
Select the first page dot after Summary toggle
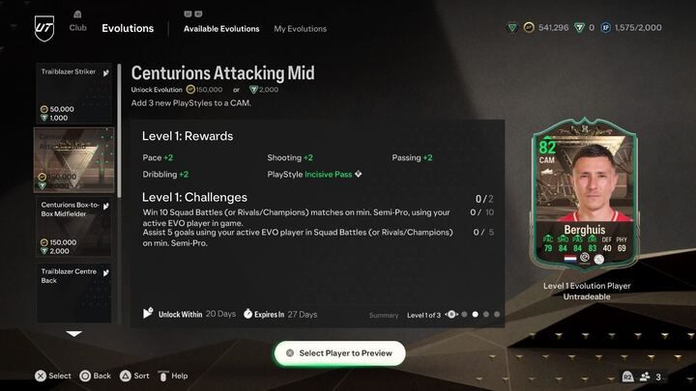click(464, 315)
